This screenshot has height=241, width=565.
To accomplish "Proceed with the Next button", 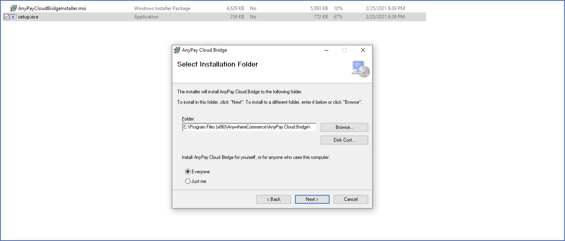I will 312,199.
